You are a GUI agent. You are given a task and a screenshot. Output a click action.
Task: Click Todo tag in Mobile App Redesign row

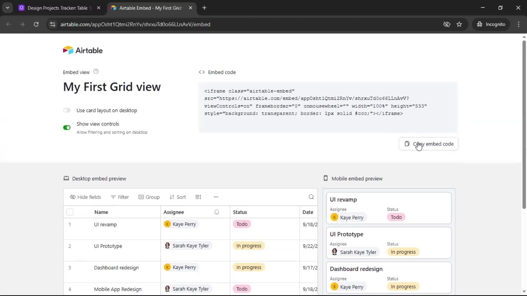[242, 289]
